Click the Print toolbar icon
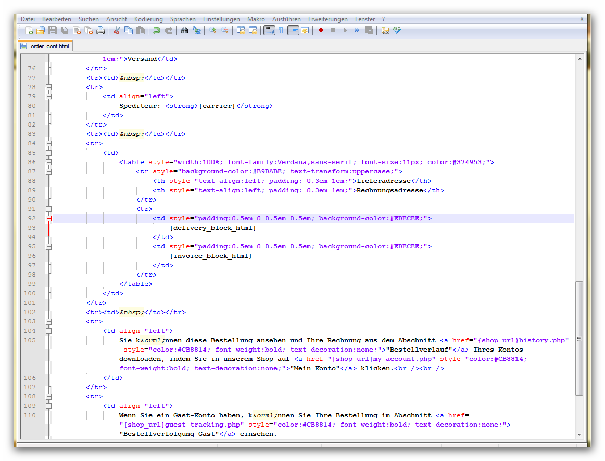Image resolution: width=605 pixels, height=461 pixels. click(100, 31)
